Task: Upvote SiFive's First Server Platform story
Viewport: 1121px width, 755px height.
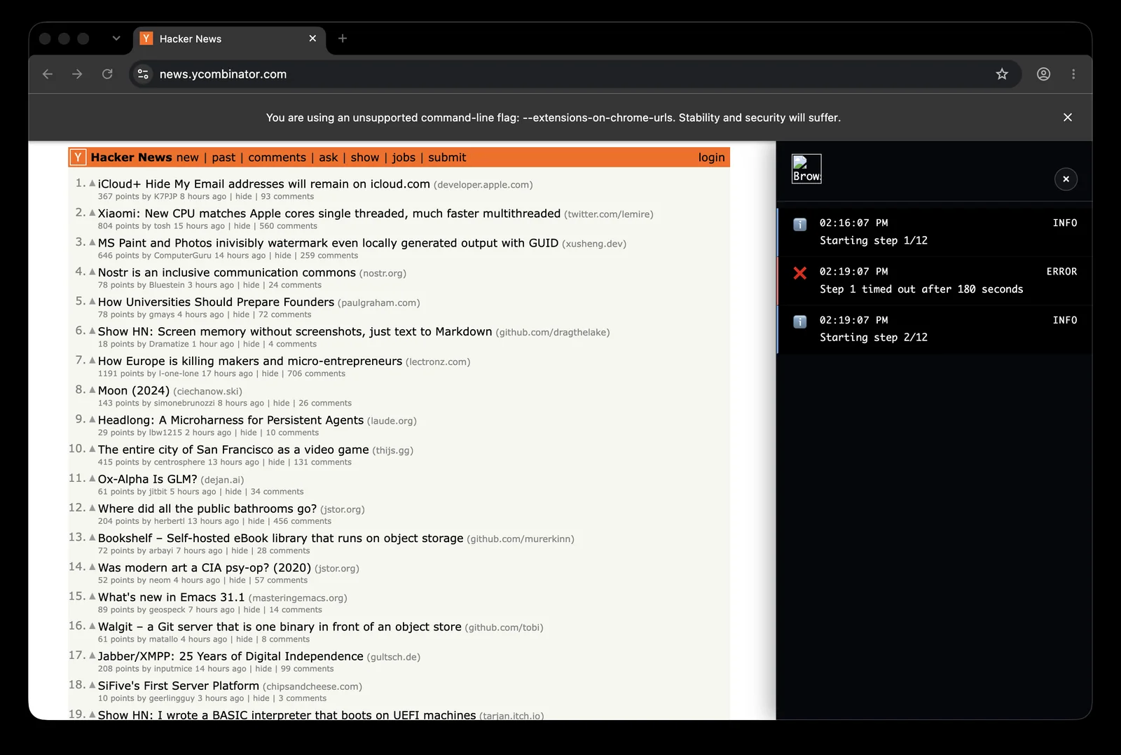Action: coord(92,685)
